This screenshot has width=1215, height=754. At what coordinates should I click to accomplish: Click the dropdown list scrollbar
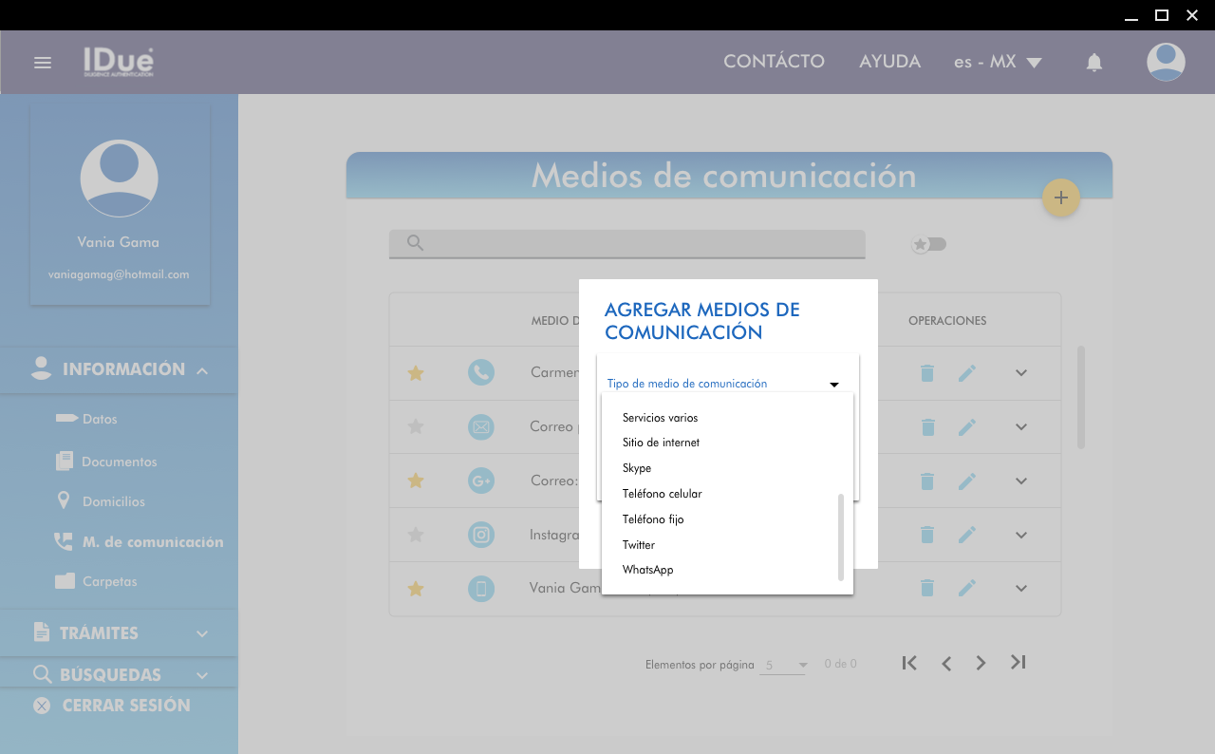(x=840, y=537)
